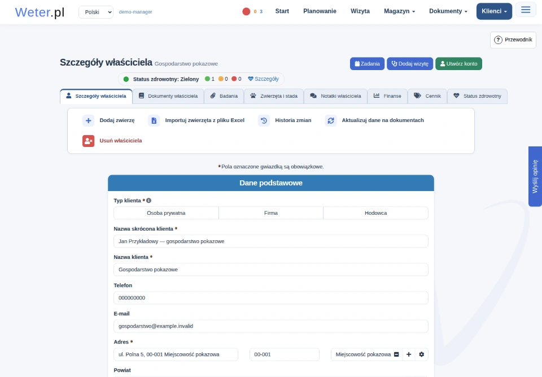Screen dimensions: 542x377
Task: Click the red Usuń właściciela icon
Action: click(89, 141)
